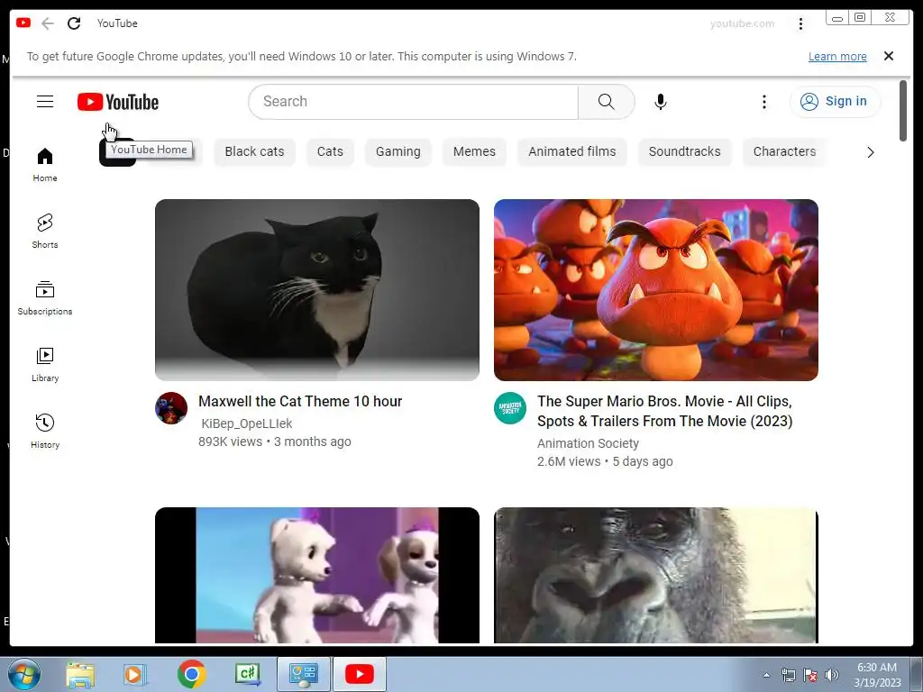Viewport: 923px width, 692px height.
Task: Open Animation Society channel avatar
Action: 510,408
